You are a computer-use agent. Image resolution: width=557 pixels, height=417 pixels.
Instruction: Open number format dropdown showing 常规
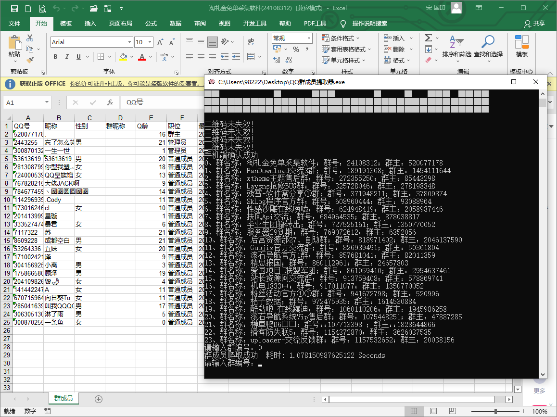(309, 38)
